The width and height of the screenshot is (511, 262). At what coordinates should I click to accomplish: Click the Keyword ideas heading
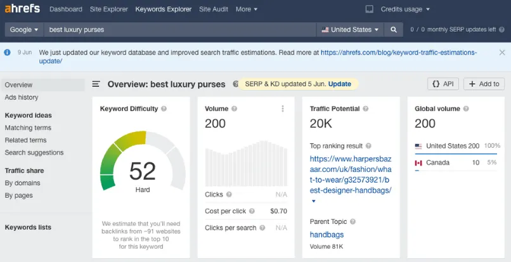click(x=28, y=115)
